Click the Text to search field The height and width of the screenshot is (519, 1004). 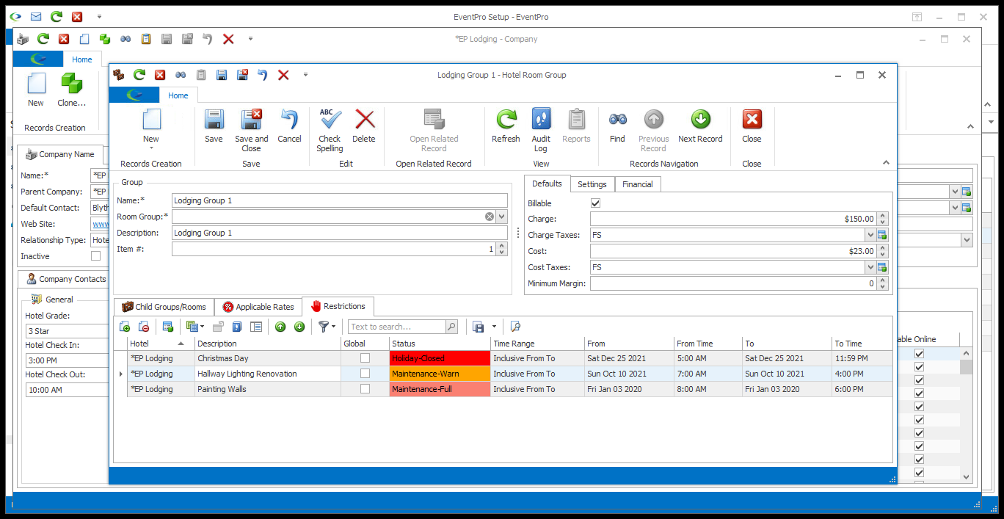396,327
